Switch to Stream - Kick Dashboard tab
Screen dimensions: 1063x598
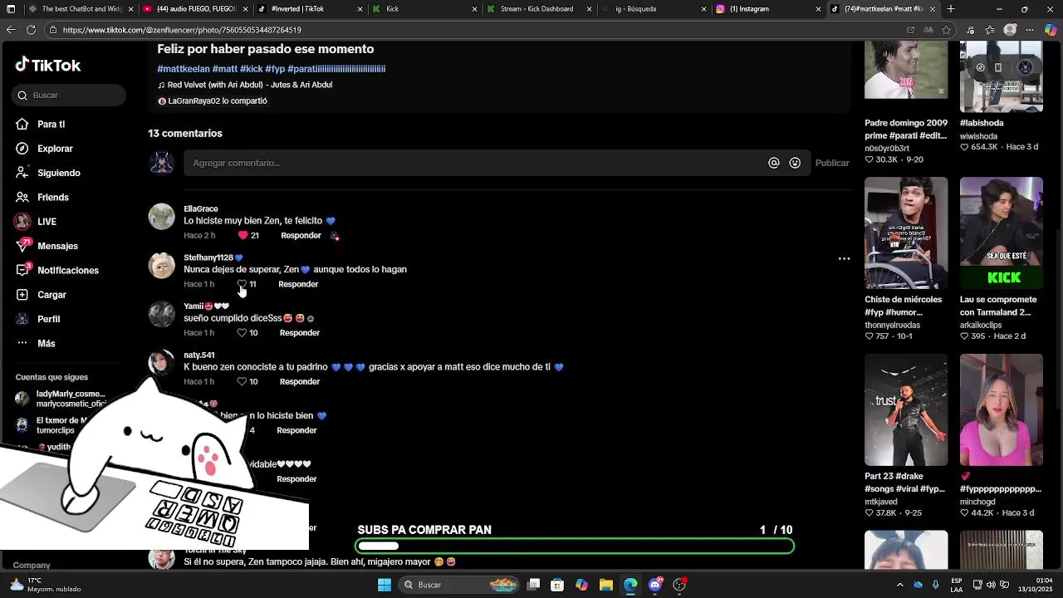(x=540, y=9)
